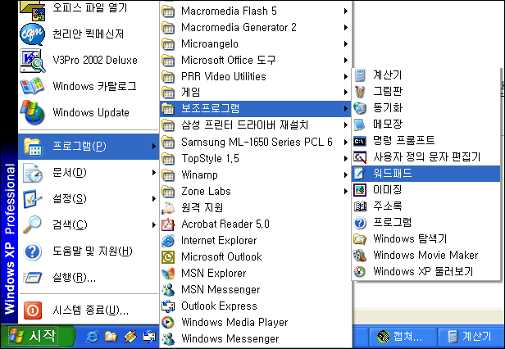Launch Windows Update globe icon

click(x=32, y=113)
